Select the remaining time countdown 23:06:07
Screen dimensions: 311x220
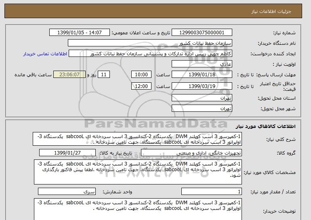click(x=69, y=75)
